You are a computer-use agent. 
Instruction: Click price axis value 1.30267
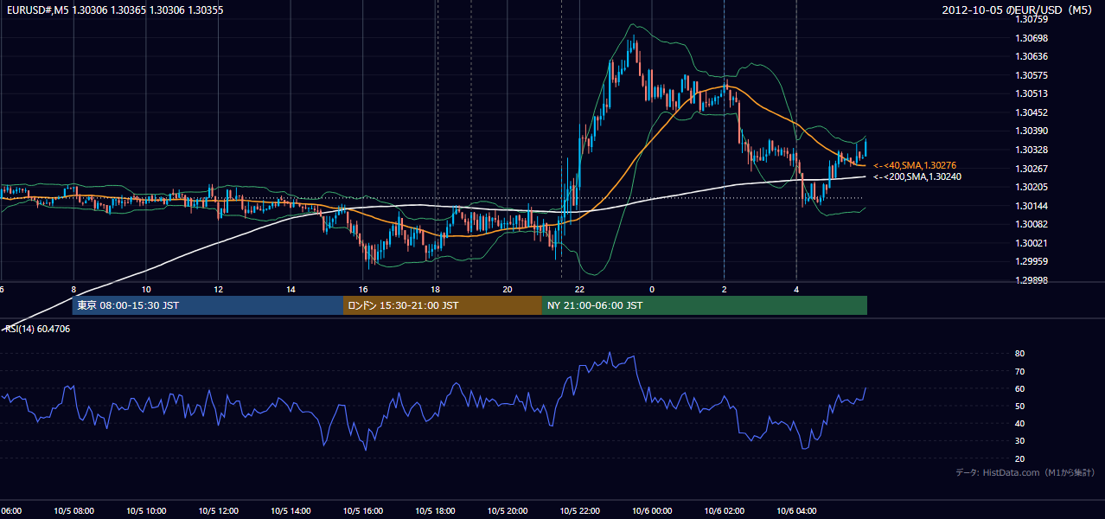click(1032, 169)
